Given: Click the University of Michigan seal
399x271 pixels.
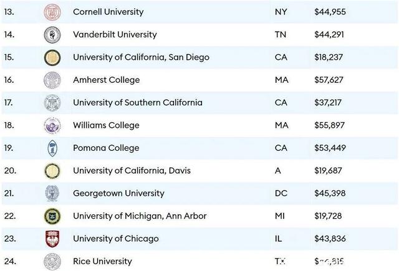Looking at the screenshot, I should tap(52, 216).
